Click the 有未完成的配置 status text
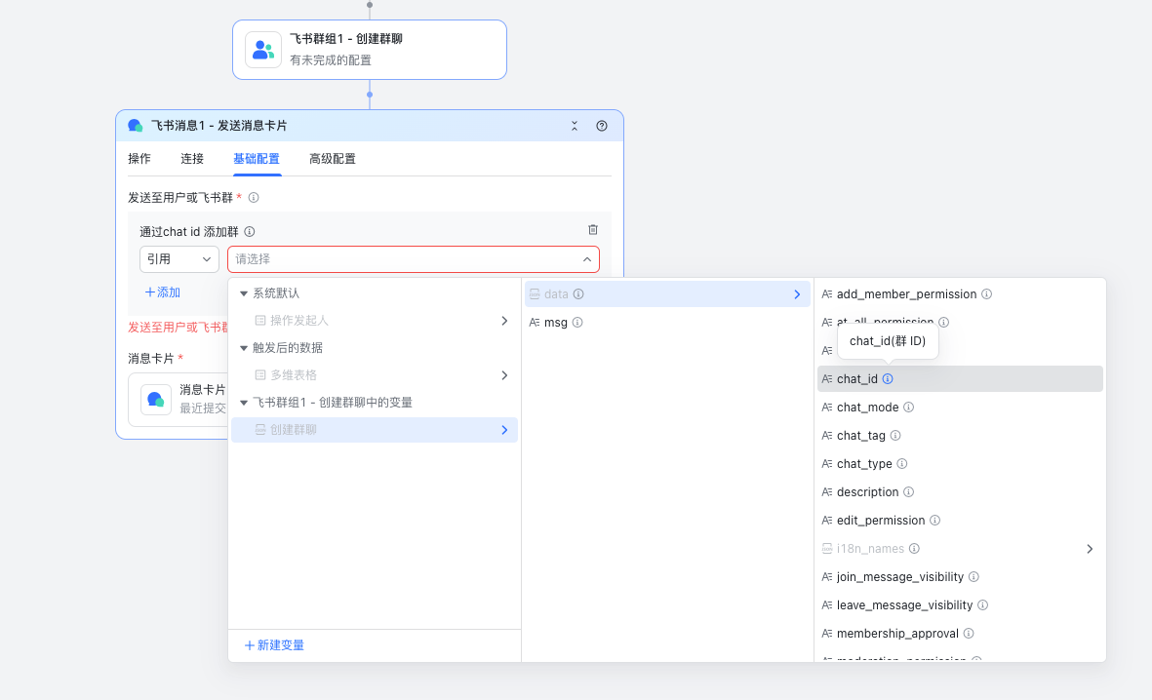 pyautogui.click(x=331, y=60)
